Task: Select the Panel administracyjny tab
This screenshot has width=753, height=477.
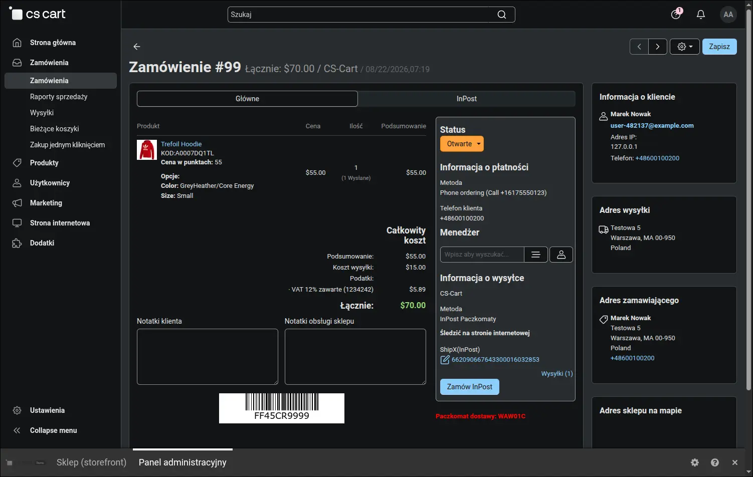Action: pyautogui.click(x=182, y=462)
